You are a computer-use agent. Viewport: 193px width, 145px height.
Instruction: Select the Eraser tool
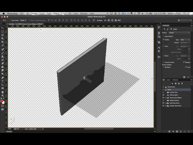coord(2,63)
